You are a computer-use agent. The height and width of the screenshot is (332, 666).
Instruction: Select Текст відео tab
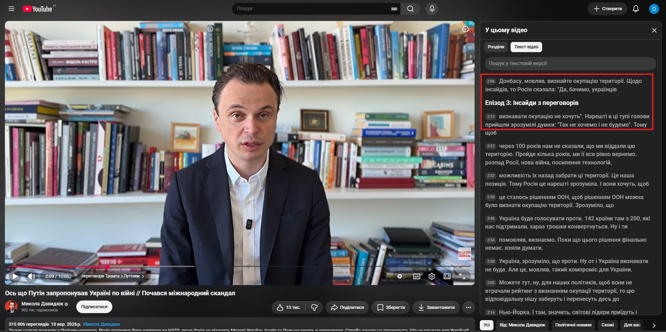526,47
